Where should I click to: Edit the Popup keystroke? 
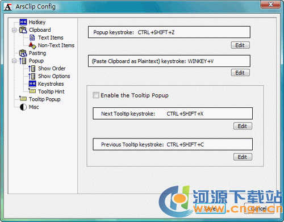[x=240, y=45]
